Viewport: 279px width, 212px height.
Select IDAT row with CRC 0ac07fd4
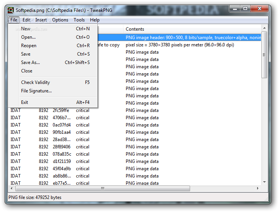pyautogui.click(x=135, y=125)
